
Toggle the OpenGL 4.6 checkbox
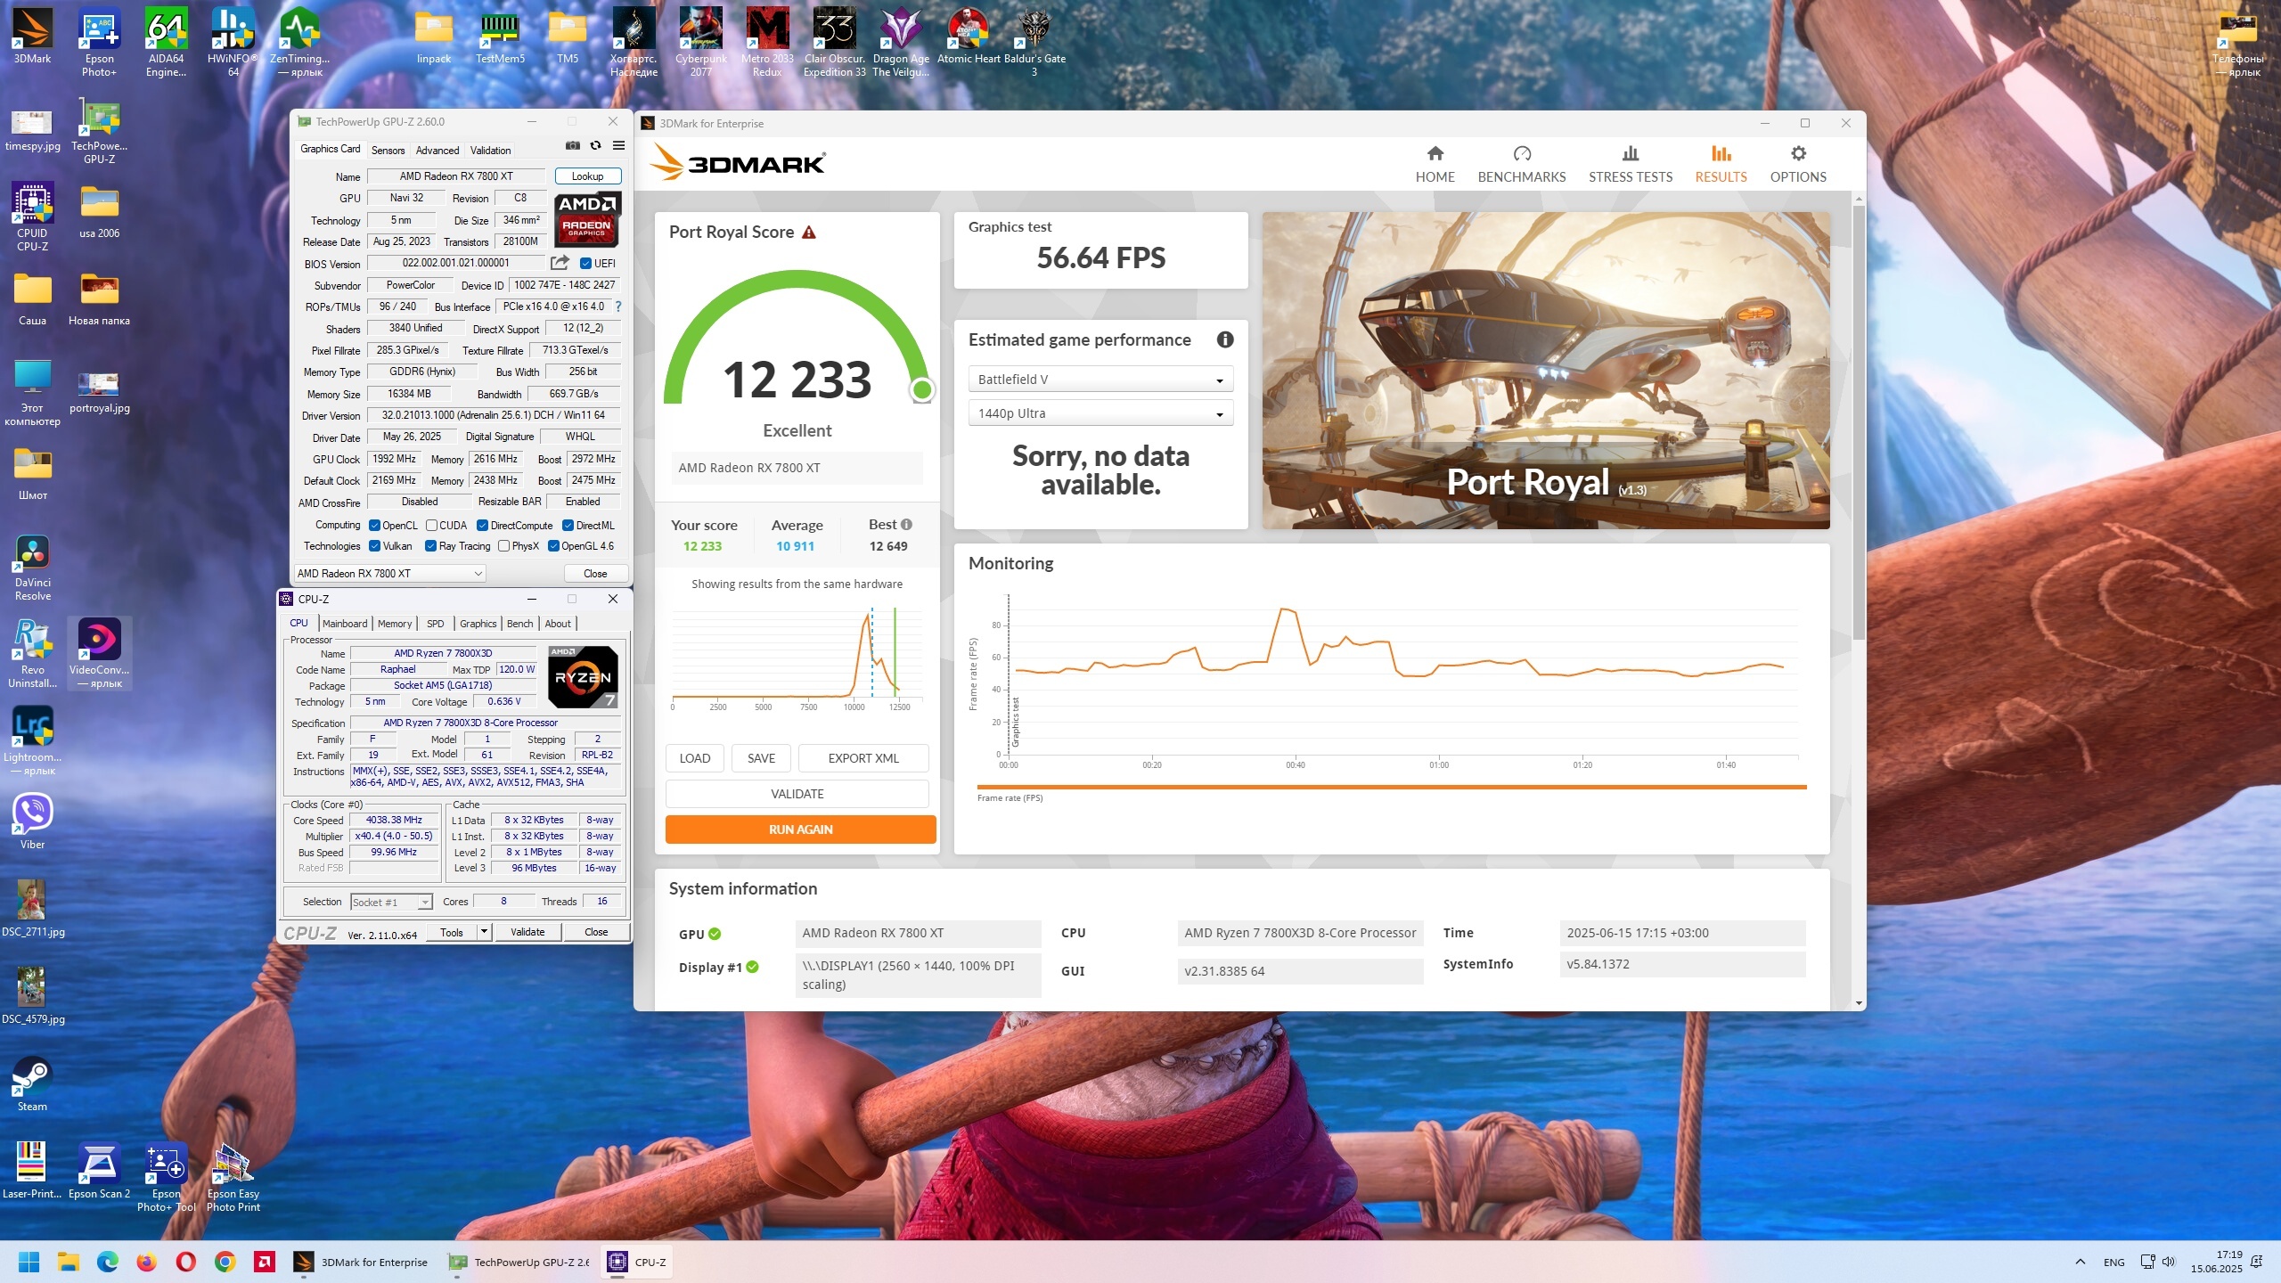(x=553, y=546)
